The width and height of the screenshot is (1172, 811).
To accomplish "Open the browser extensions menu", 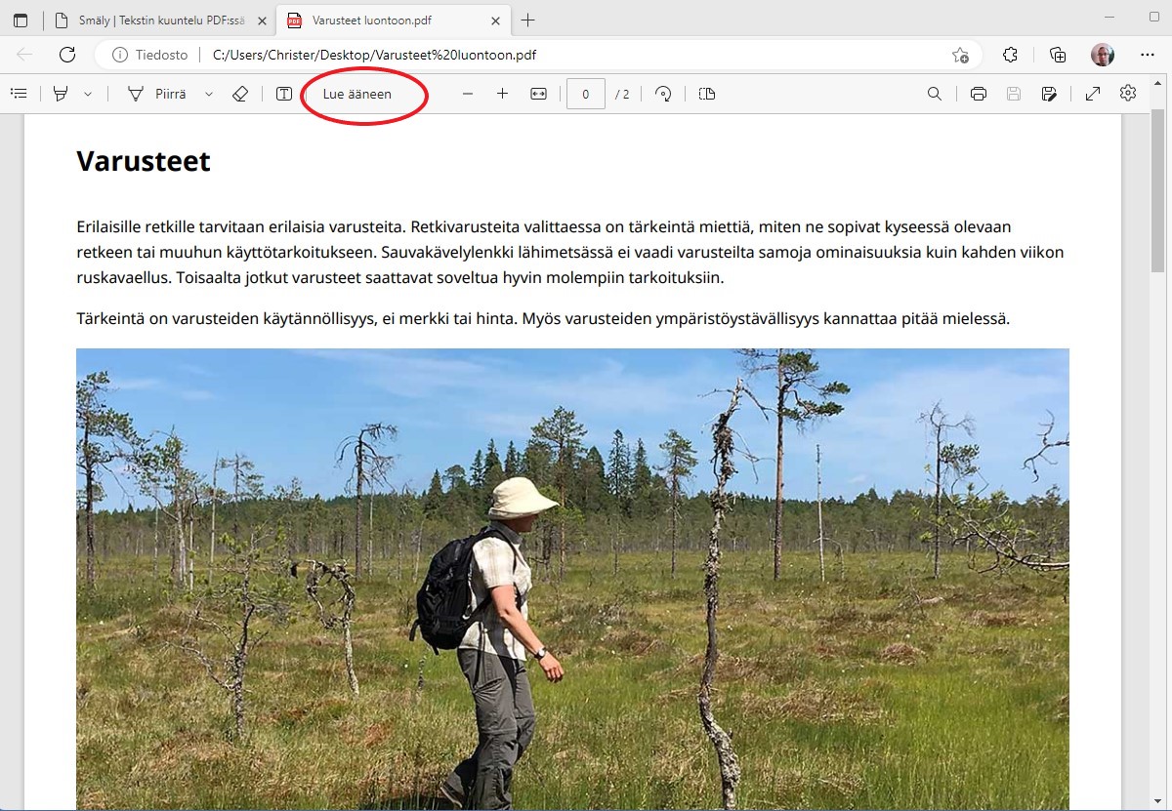I will point(1011,55).
